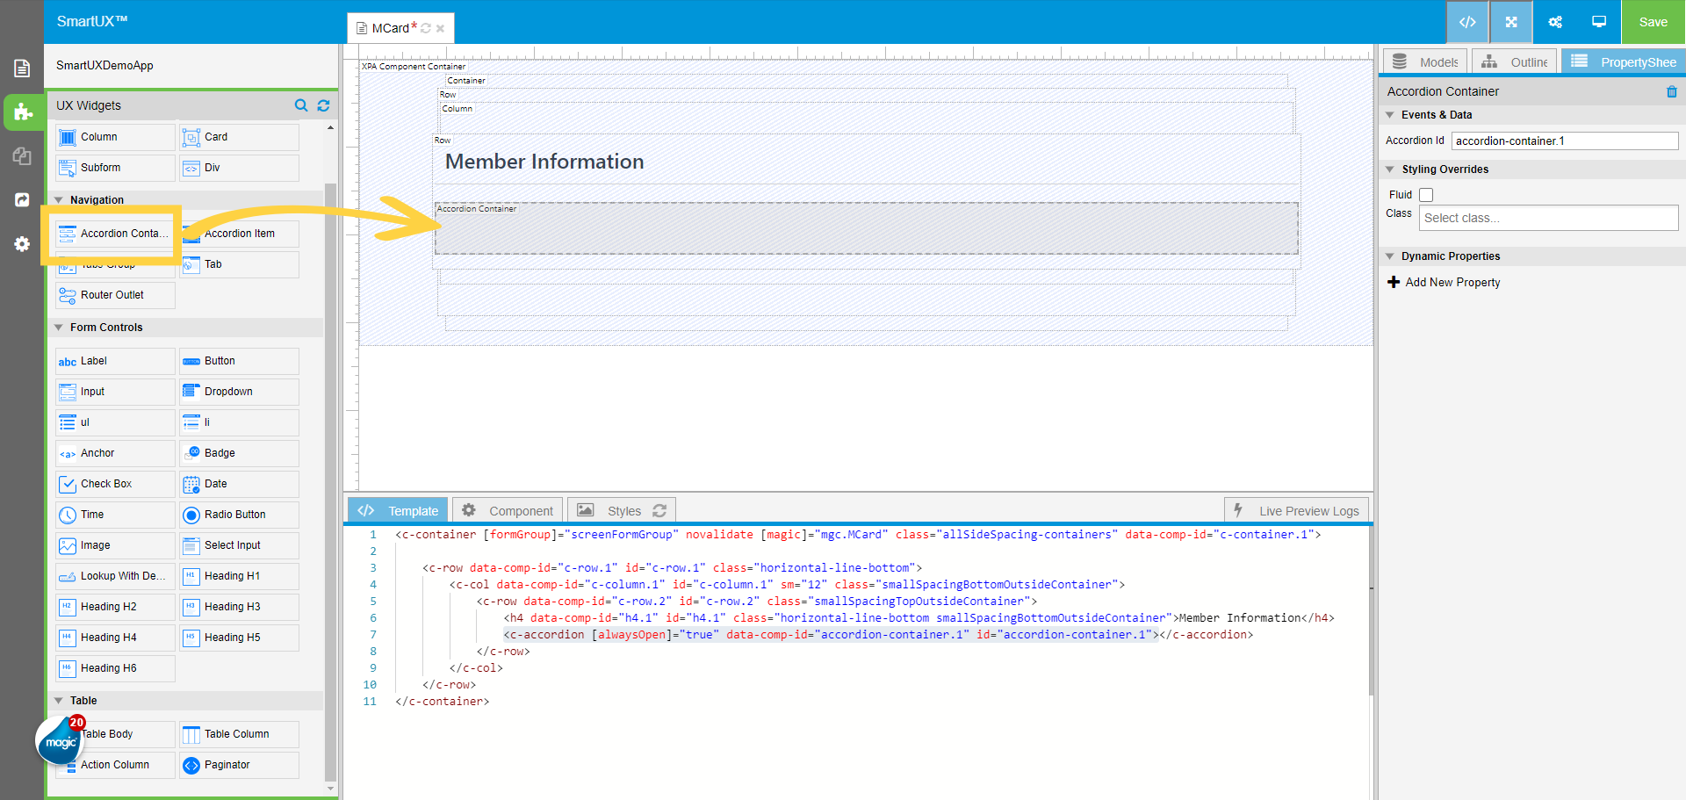The width and height of the screenshot is (1686, 800).
Task: Open the settings gears icon in top toolbar
Action: [1555, 22]
